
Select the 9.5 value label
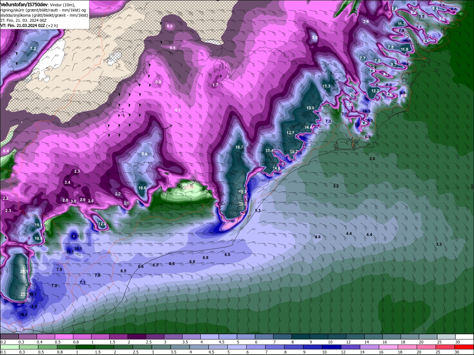click(34, 306)
